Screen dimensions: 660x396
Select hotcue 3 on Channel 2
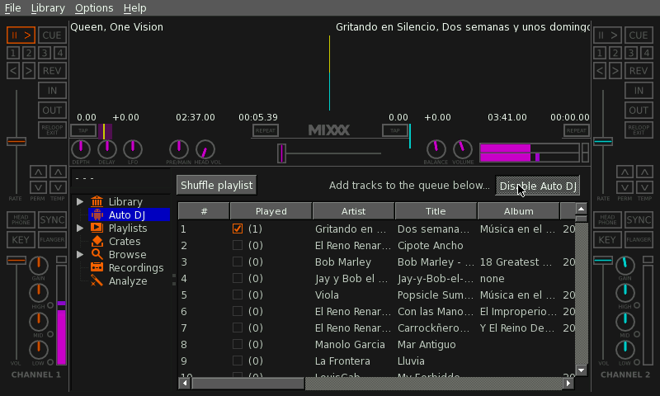631,53
